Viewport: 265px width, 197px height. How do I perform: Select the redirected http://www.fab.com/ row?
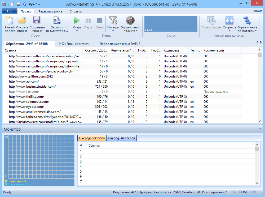point(122,92)
